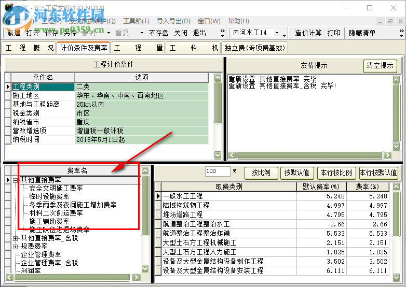This screenshot has height=287, width=406.
Task: Click the 本行按比例 button
Action: [x=336, y=173]
